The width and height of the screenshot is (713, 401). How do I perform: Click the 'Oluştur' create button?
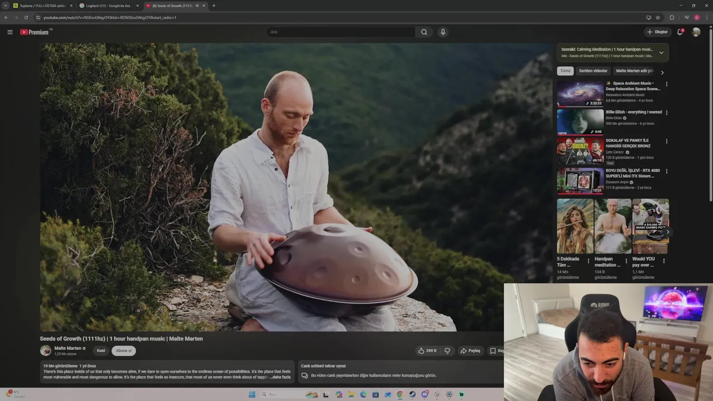coord(657,32)
